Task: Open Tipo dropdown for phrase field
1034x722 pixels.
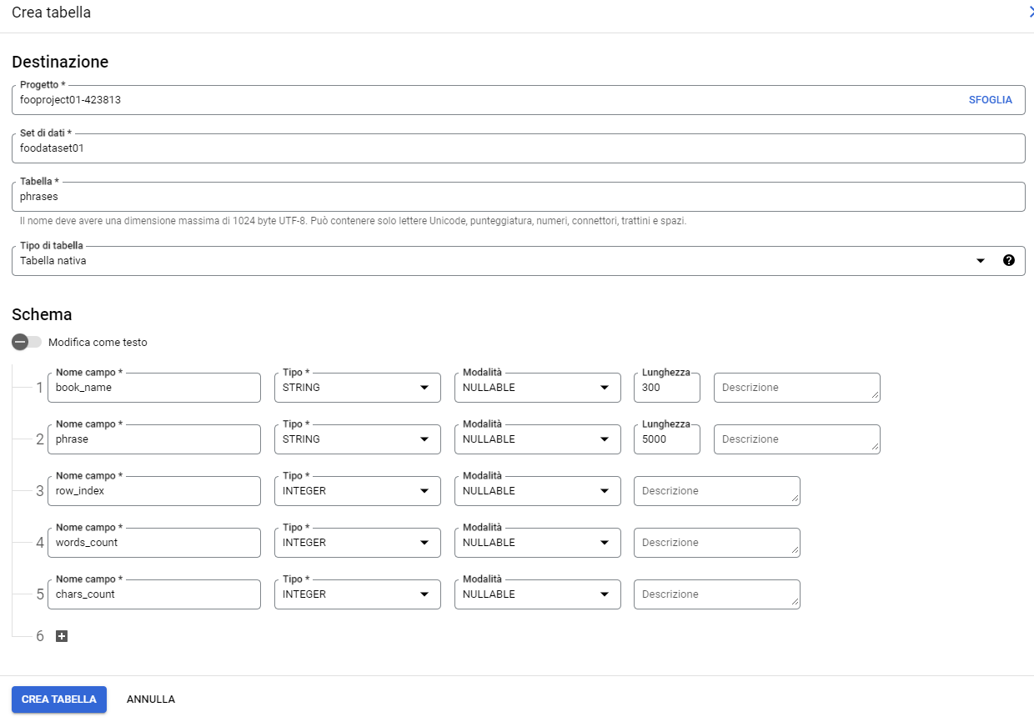Action: [358, 439]
